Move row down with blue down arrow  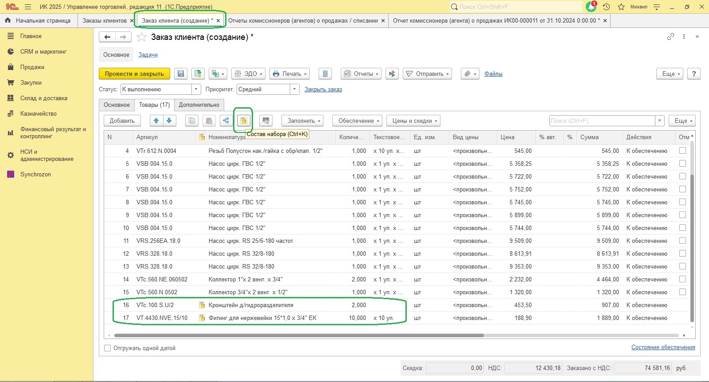(x=169, y=121)
